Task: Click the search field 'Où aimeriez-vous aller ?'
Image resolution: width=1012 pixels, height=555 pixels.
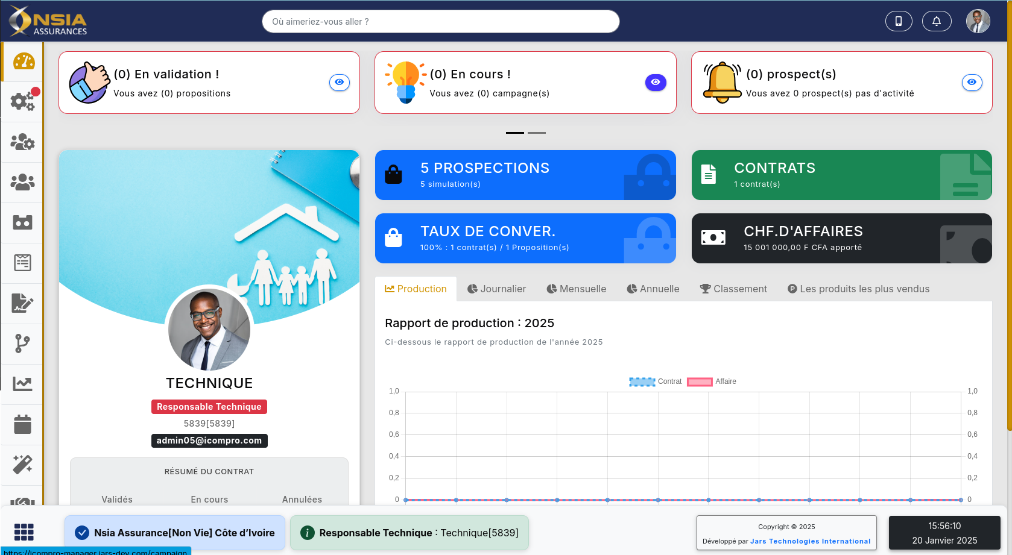Action: pyautogui.click(x=440, y=21)
